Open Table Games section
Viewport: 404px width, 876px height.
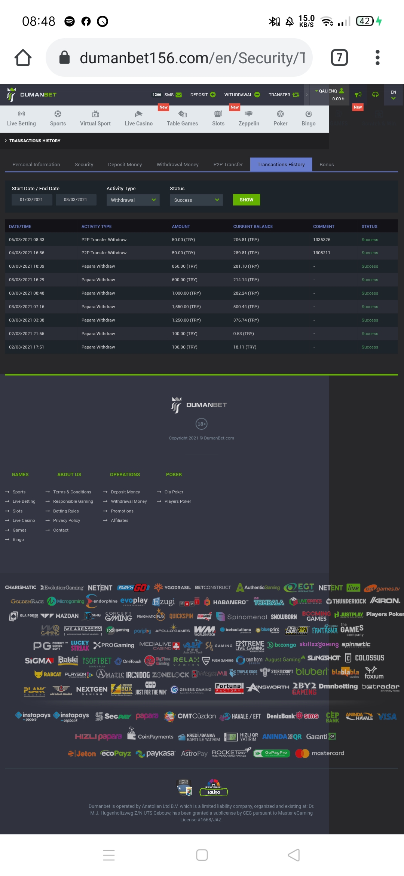coord(182,119)
